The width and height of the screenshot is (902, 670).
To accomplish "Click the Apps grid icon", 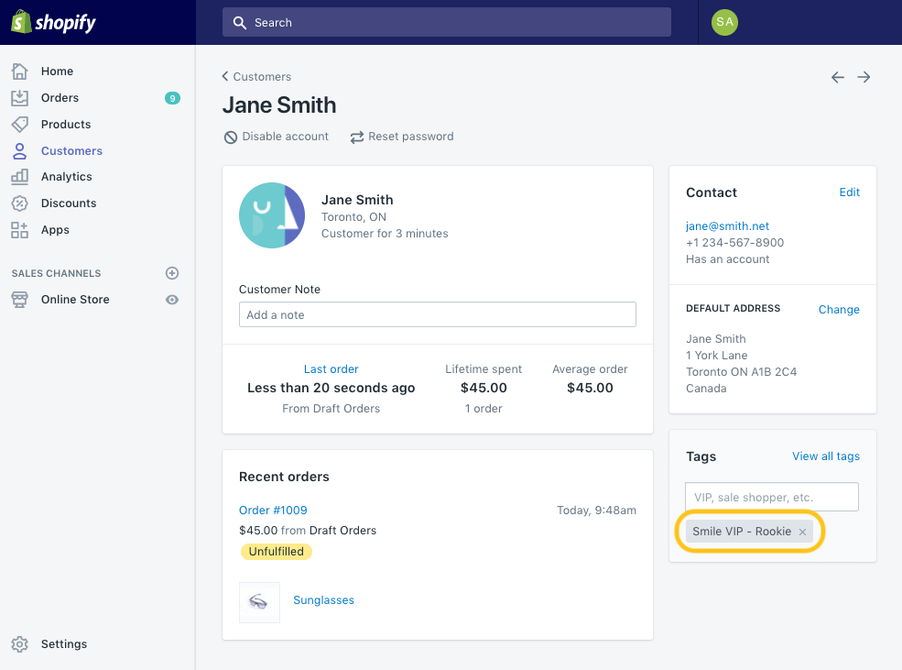I will point(19,230).
